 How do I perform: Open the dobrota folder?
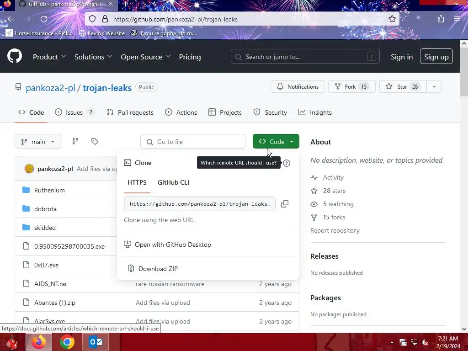pos(45,209)
